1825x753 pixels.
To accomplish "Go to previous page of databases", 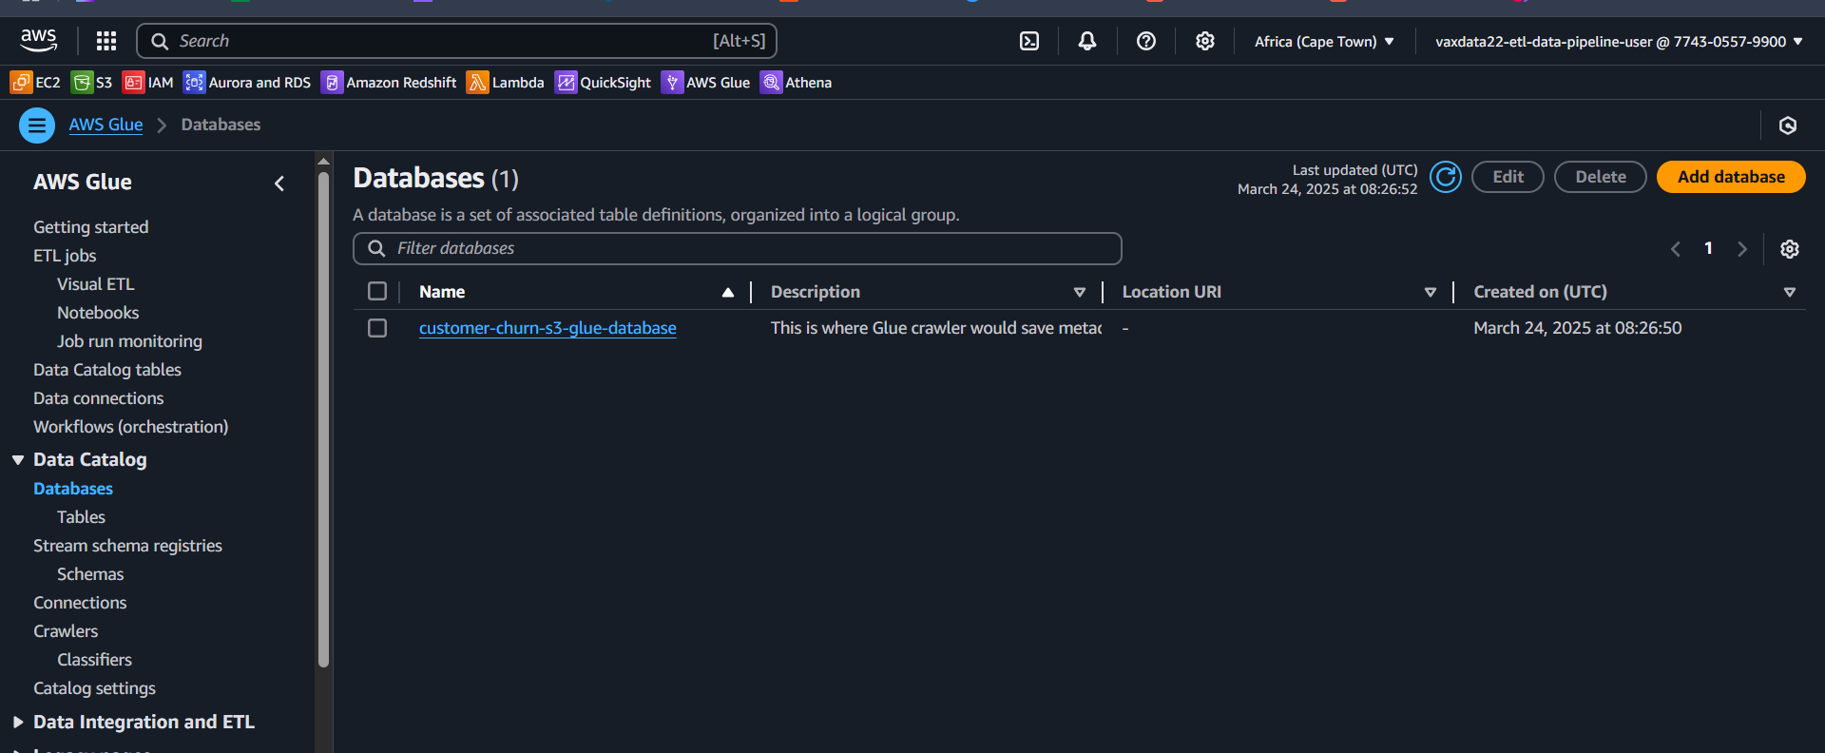I will (1676, 249).
